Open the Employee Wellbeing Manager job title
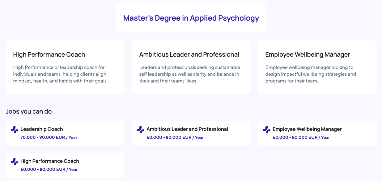 (307, 129)
